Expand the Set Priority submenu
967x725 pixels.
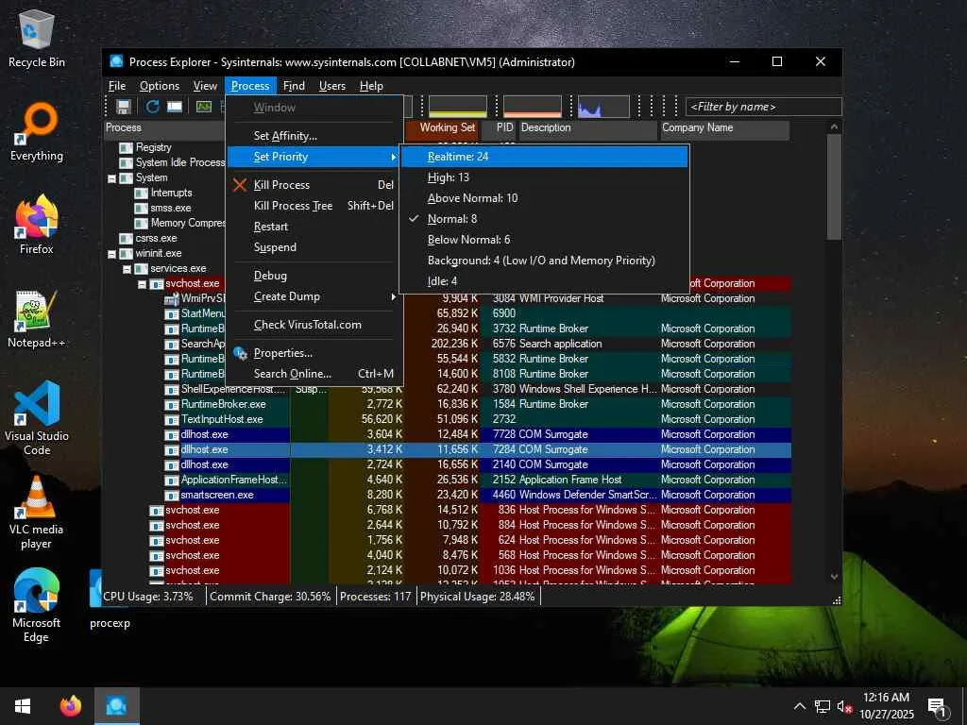(314, 157)
